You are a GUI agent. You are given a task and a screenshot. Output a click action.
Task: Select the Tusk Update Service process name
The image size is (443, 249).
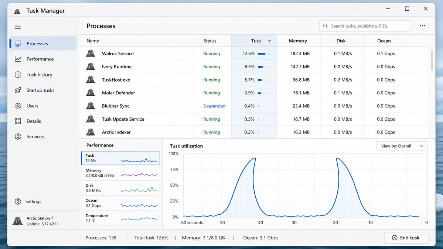pyautogui.click(x=123, y=119)
